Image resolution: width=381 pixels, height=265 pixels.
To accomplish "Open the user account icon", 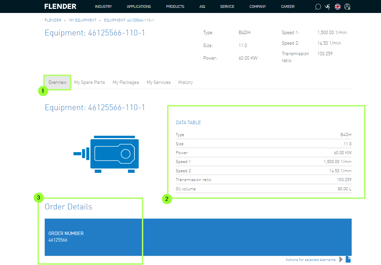I will [x=348, y=6].
